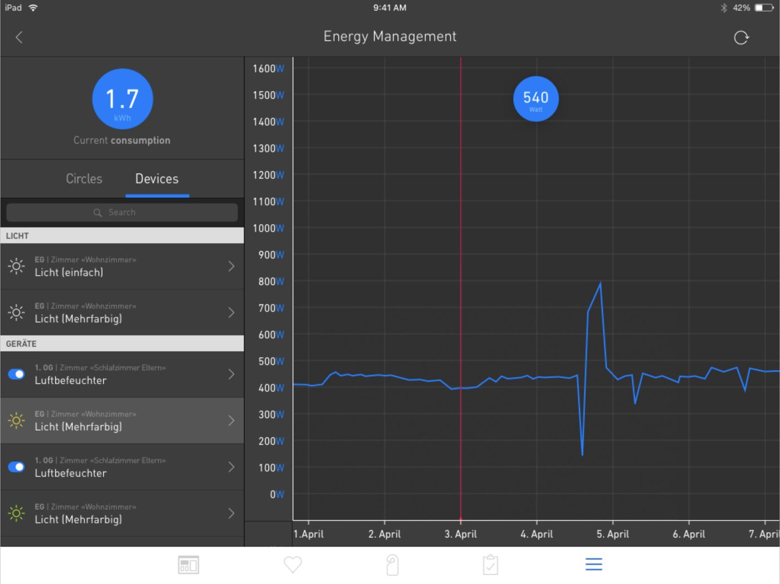Image resolution: width=780 pixels, height=584 pixels.
Task: Click the red vertical marker line on chart
Action: point(461,289)
